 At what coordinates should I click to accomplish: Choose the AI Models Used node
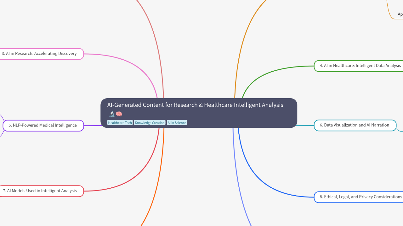point(40,191)
